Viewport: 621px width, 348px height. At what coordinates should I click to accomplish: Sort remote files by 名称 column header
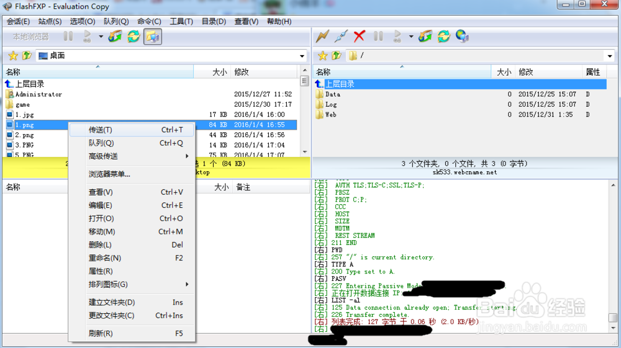click(x=402, y=72)
